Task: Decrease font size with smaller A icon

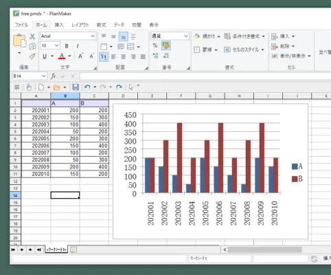Action: [x=91, y=56]
